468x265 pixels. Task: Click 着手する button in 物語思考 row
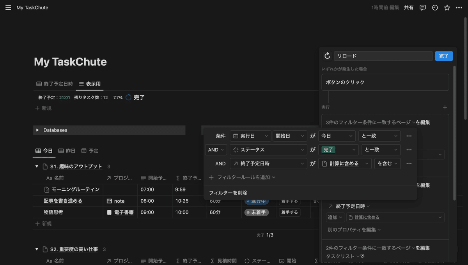click(289, 212)
